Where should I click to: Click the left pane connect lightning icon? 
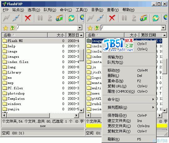[6, 18]
